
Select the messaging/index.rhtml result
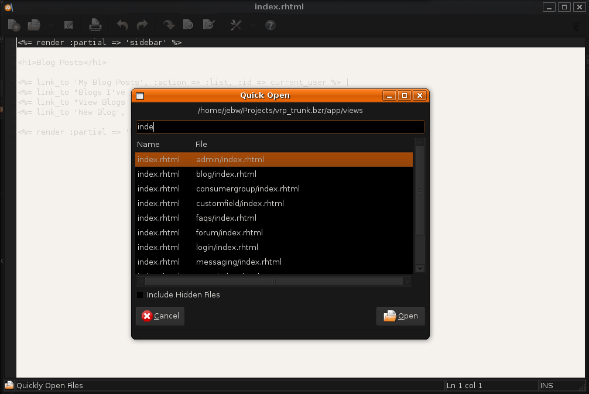274,262
